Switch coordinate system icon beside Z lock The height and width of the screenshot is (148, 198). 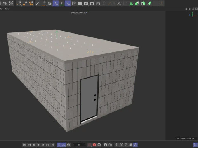[74, 3]
